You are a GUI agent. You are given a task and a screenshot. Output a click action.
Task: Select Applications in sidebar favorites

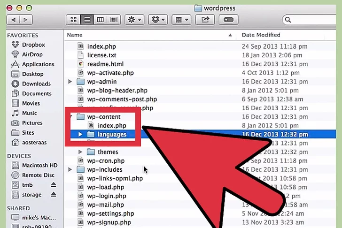coord(38,64)
